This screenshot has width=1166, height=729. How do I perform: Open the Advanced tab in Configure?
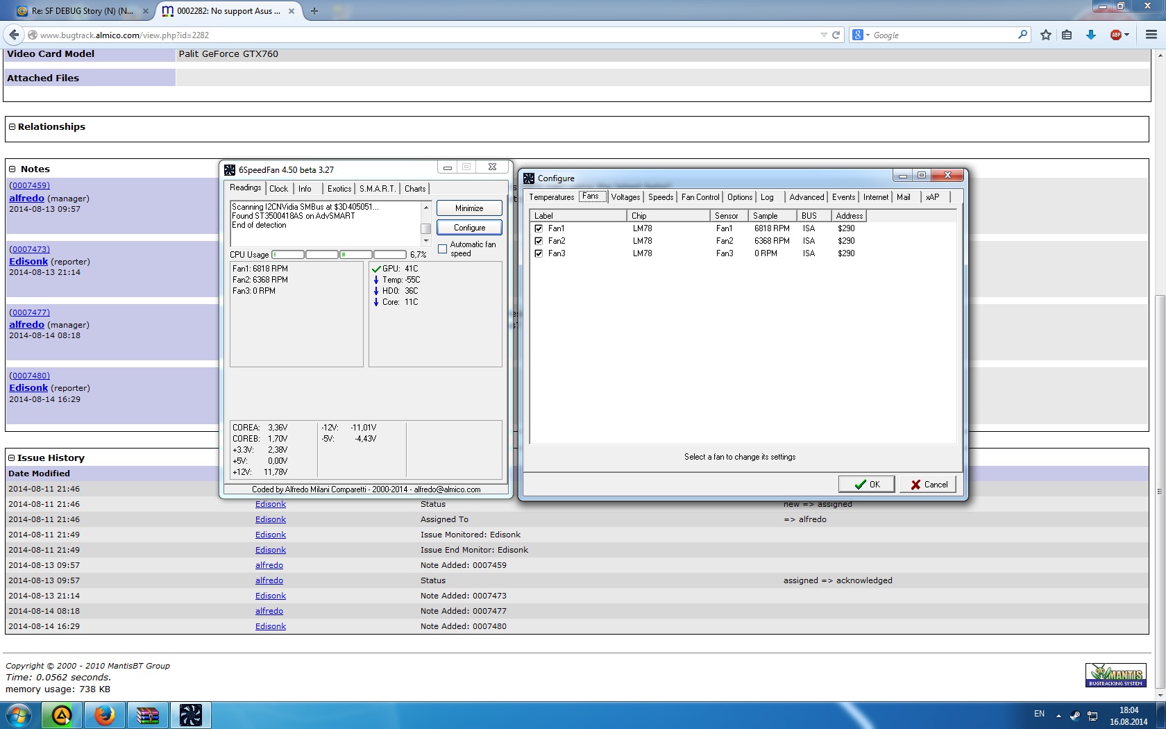click(806, 197)
